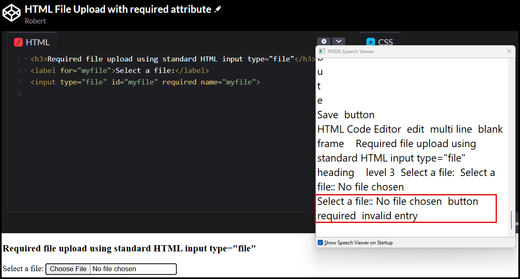Click empty line number 4 in the editor
Image resolution: width=520 pixels, height=279 pixels.
[x=19, y=94]
